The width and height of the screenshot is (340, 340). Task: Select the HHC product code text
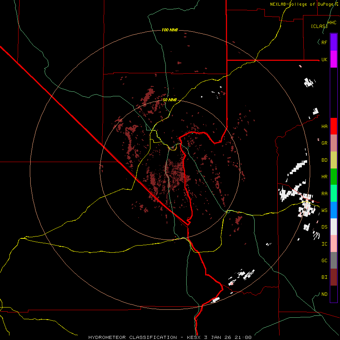pos(332,23)
